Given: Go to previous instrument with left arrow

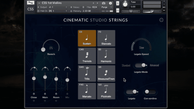Looking at the screenshot, I should (x=93, y=3).
